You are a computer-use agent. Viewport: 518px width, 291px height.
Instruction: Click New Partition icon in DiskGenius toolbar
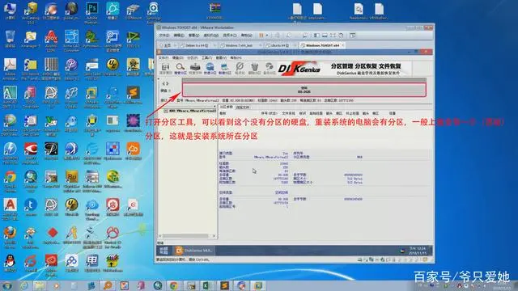225,68
